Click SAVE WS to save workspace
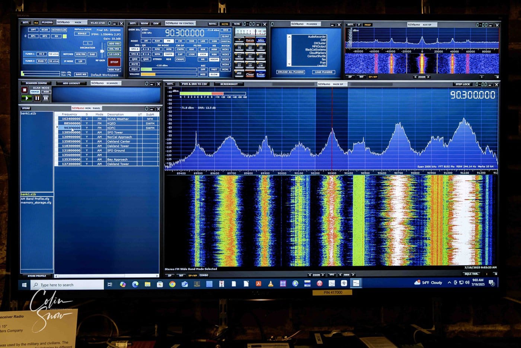 [81, 75]
